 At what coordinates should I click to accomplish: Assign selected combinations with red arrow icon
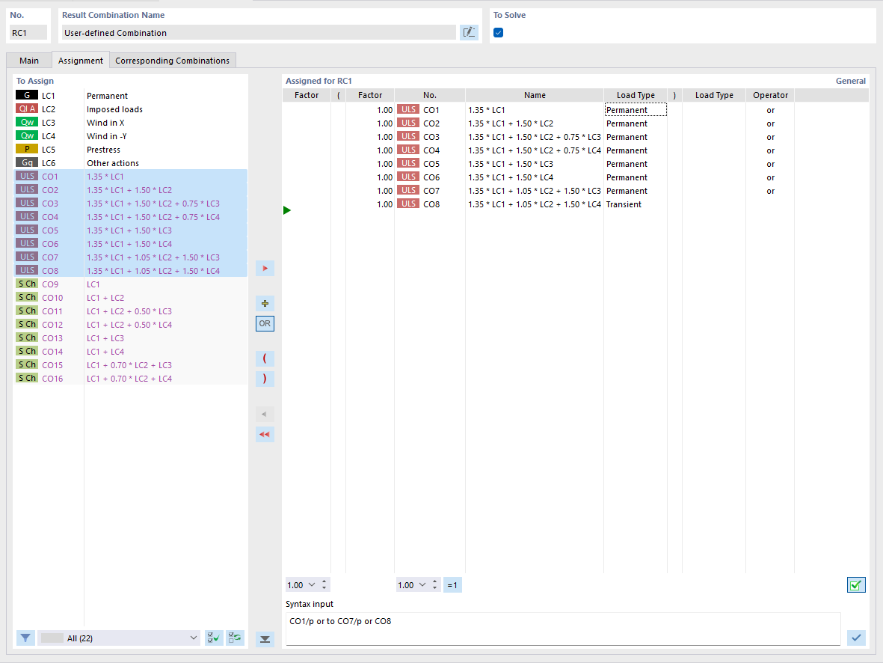(265, 268)
